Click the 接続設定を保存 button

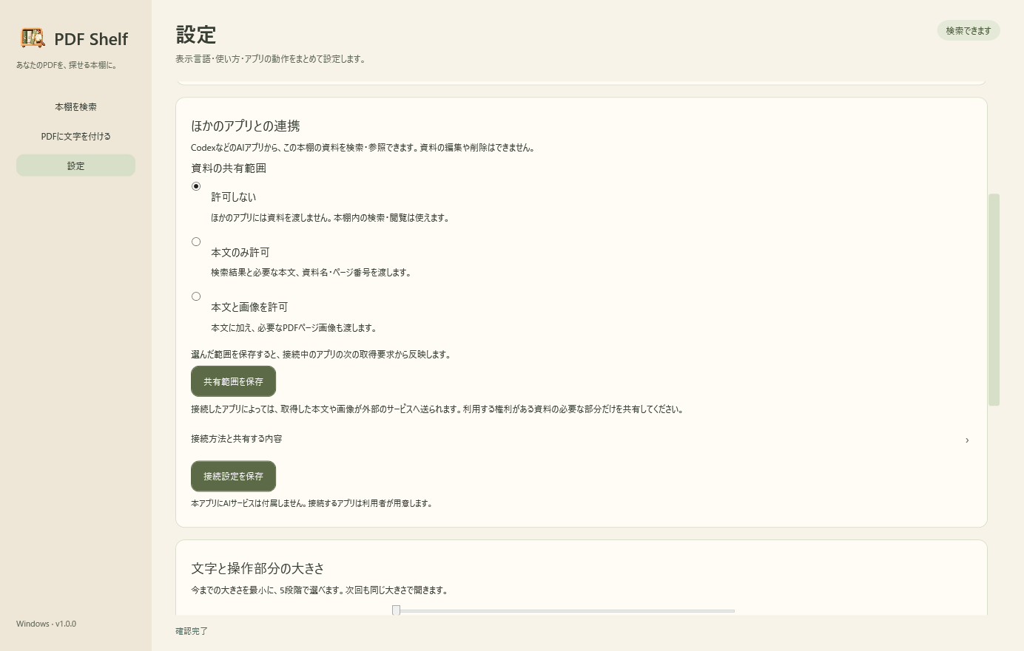233,477
